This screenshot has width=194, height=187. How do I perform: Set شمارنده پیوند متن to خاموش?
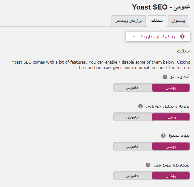pyautogui.click(x=133, y=176)
